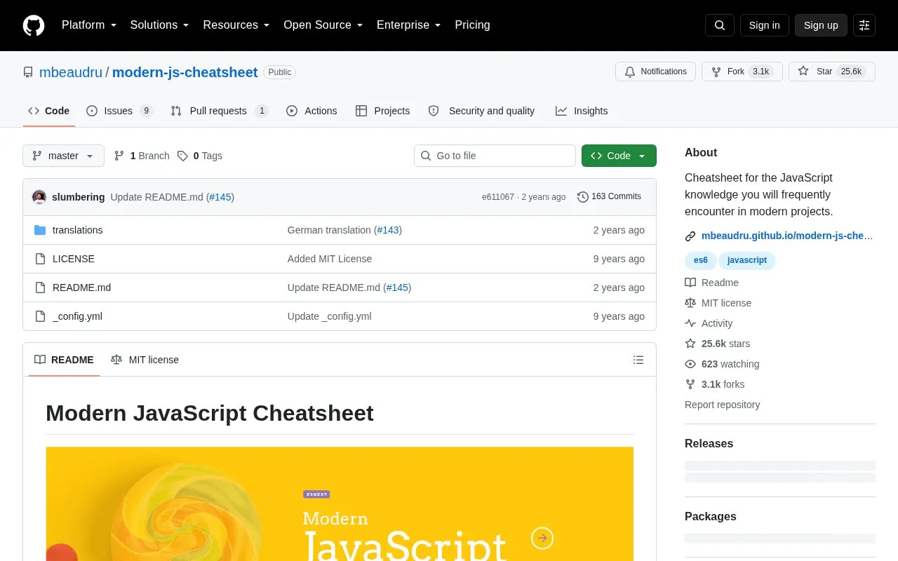The height and width of the screenshot is (561, 898).
Task: Open the appearance settings icon beside Sign up
Action: [864, 25]
